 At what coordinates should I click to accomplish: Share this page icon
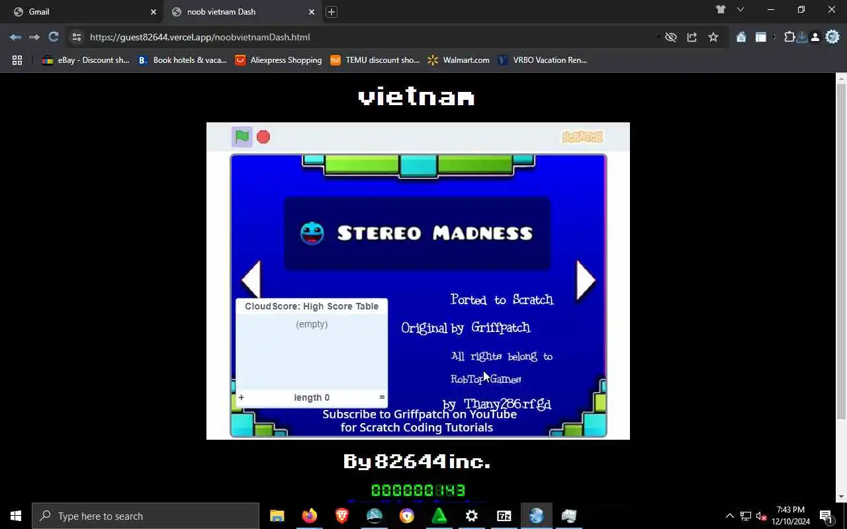(x=692, y=37)
